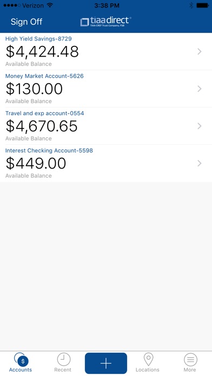Open High Yield Savings-8729 link
The image size is (212, 376).
38,38
